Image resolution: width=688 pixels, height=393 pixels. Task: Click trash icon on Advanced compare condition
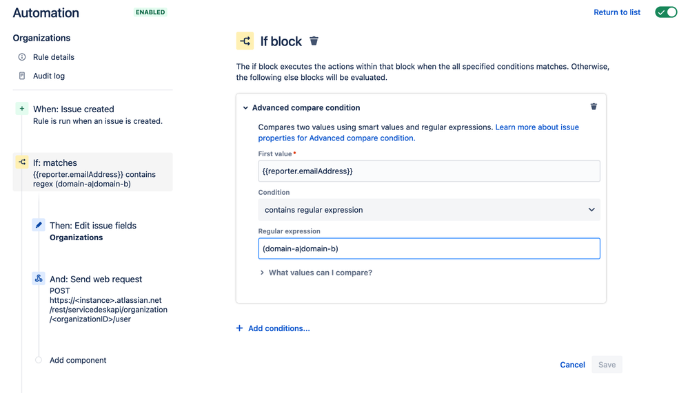(594, 107)
